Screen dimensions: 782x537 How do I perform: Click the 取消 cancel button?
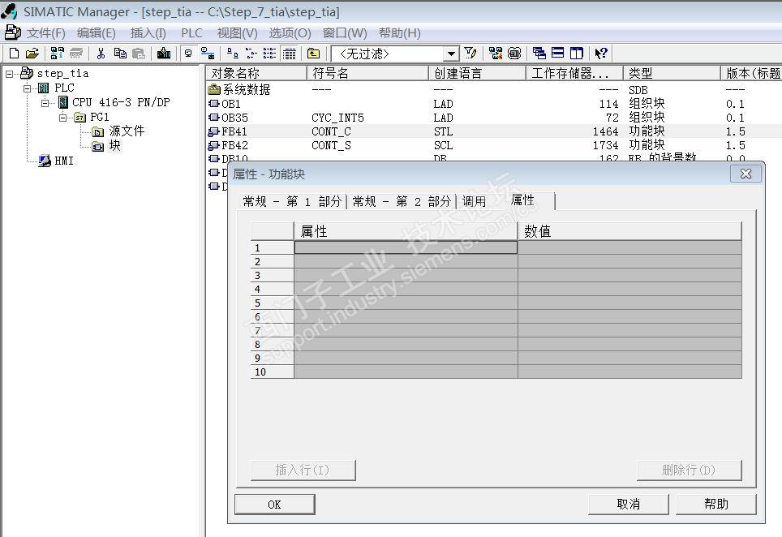click(628, 504)
